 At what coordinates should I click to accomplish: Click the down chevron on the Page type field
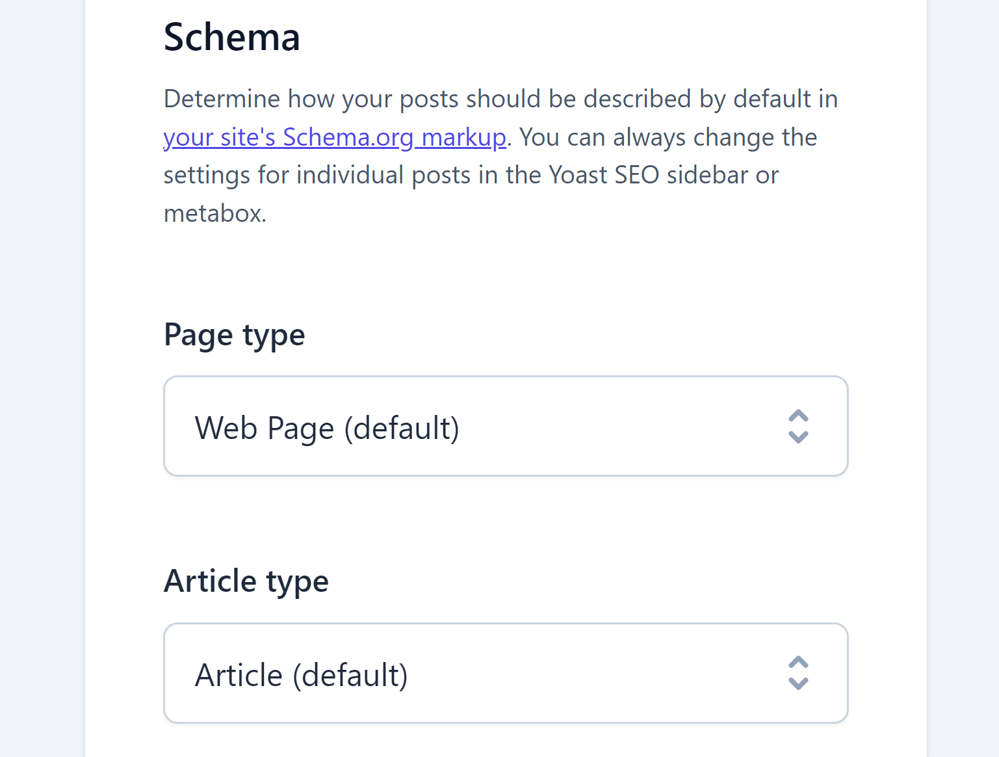point(798,437)
